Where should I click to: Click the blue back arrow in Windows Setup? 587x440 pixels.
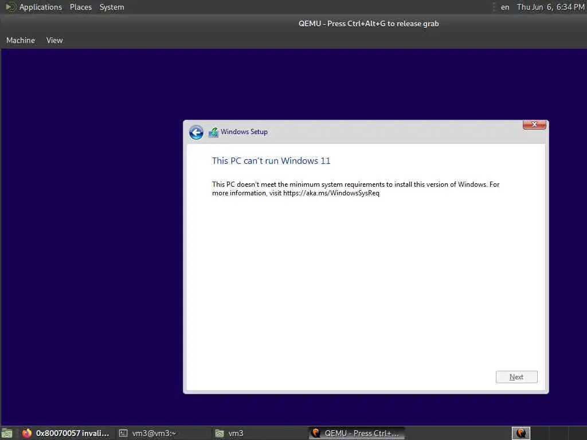(196, 132)
